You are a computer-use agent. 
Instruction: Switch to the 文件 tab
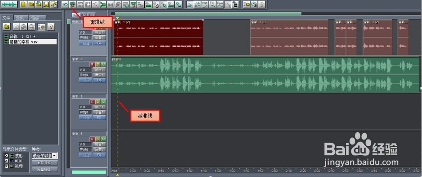pos(6,18)
